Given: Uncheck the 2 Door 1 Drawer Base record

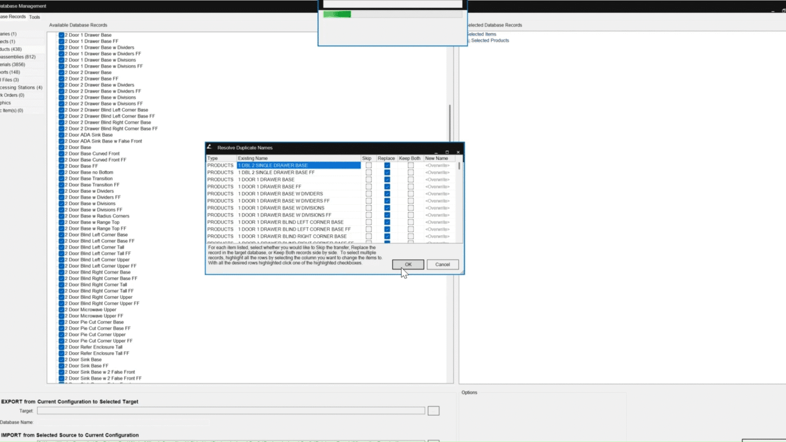Looking at the screenshot, I should (62, 35).
